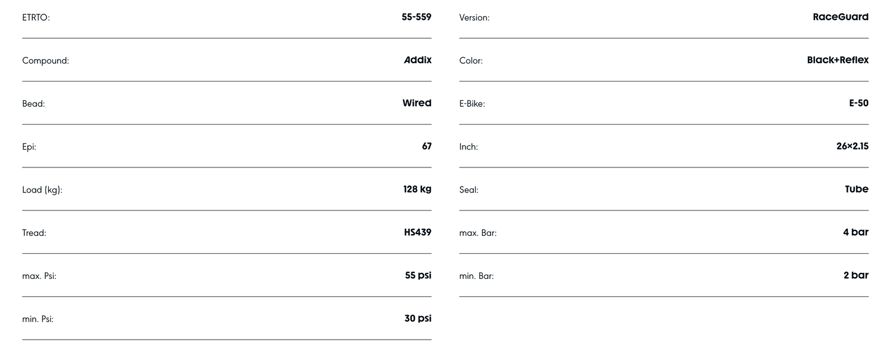Select the 26×2.15 inch size
893x348 pixels.
point(852,146)
